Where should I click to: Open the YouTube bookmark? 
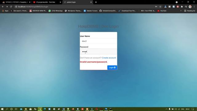[162, 11]
